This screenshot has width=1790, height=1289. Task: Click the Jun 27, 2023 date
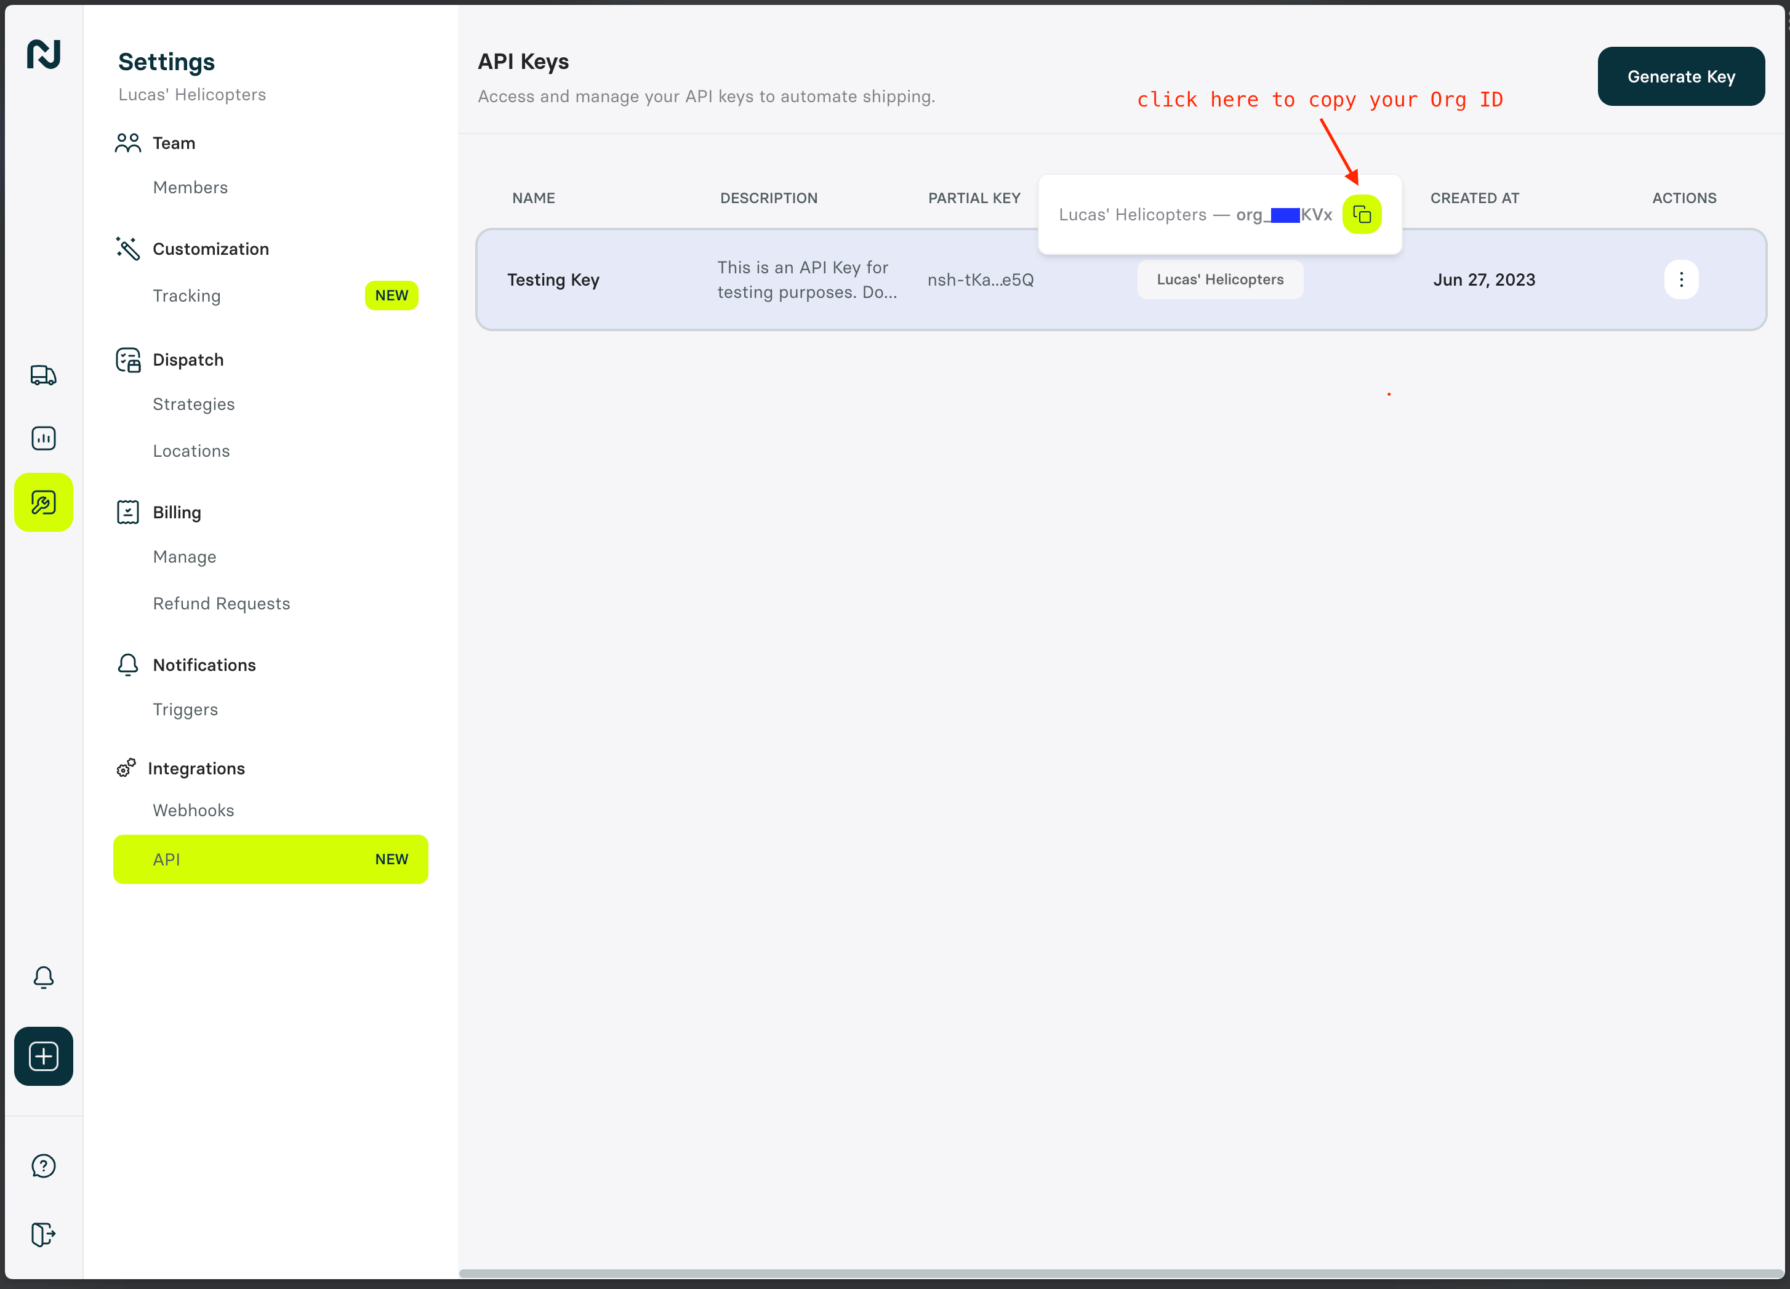[x=1484, y=279]
